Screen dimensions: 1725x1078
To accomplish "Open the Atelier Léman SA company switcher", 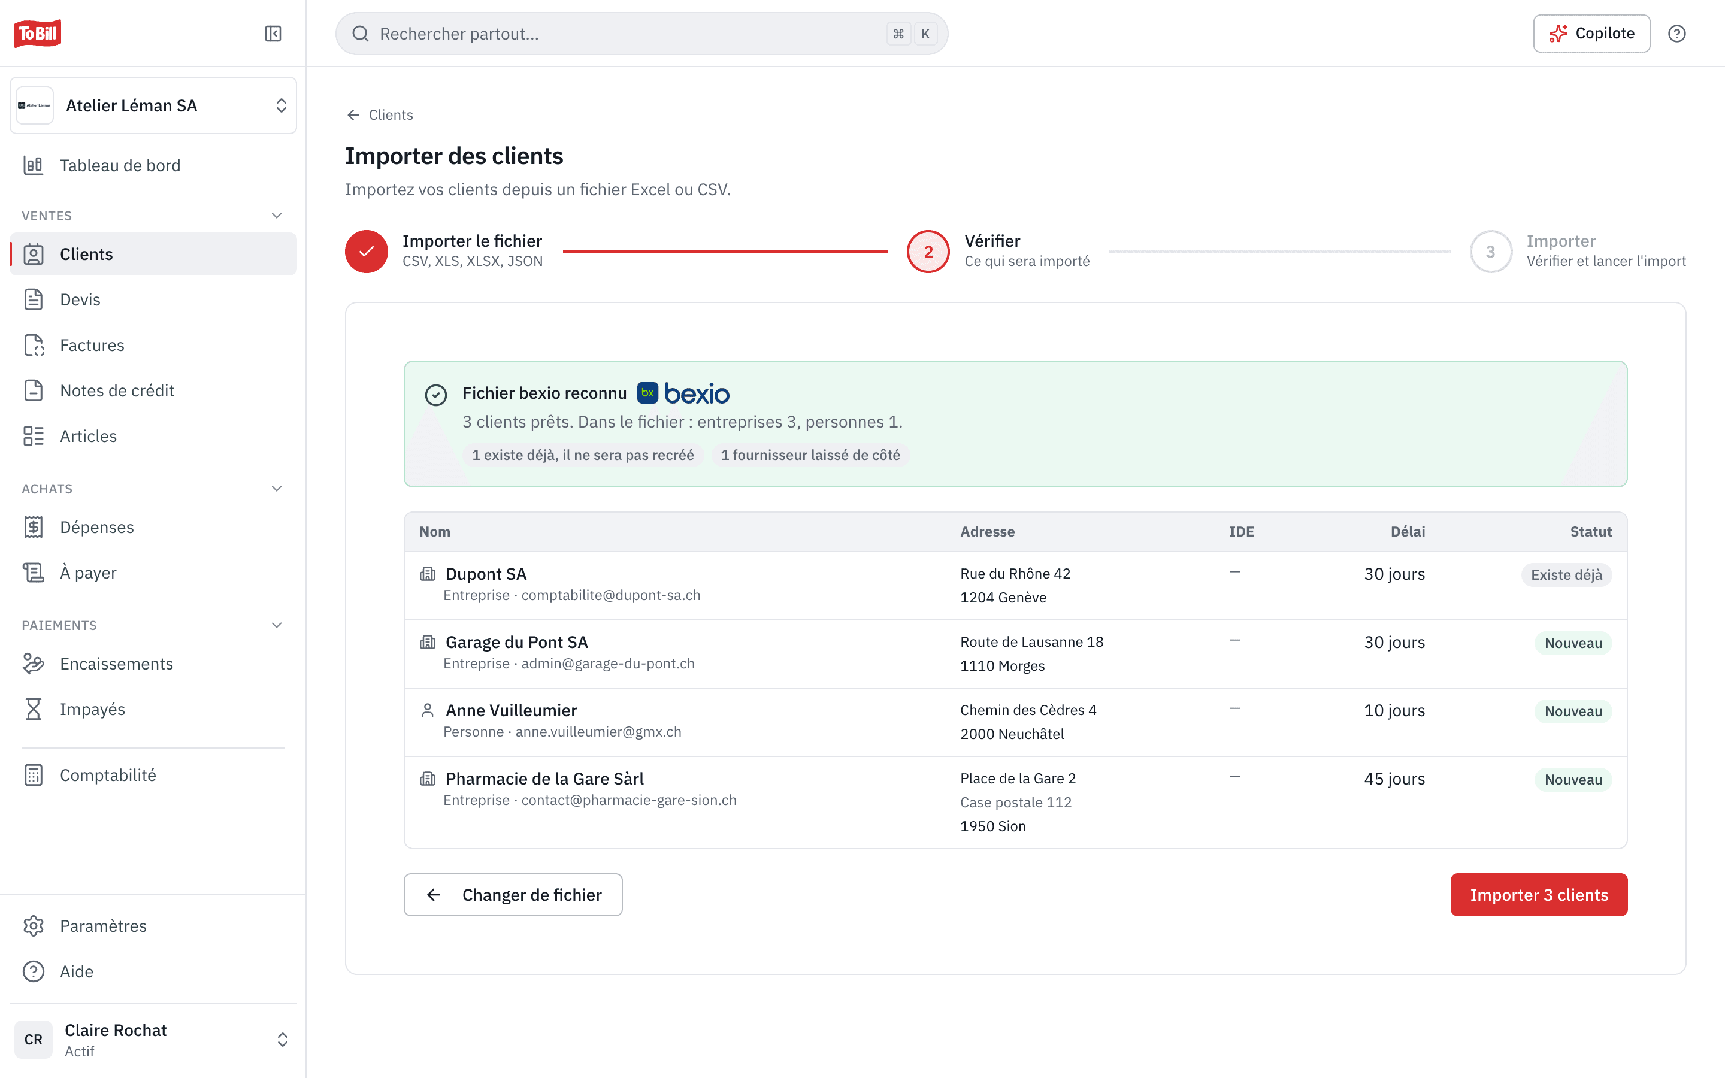I will (153, 105).
